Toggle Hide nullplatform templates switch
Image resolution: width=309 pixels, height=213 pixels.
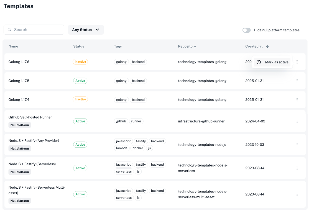246,30
